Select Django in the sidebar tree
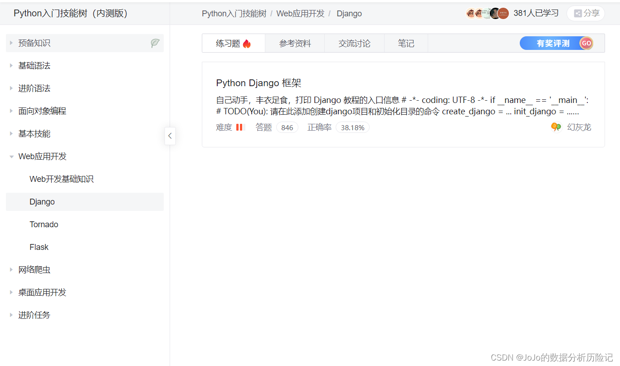 (x=85, y=202)
